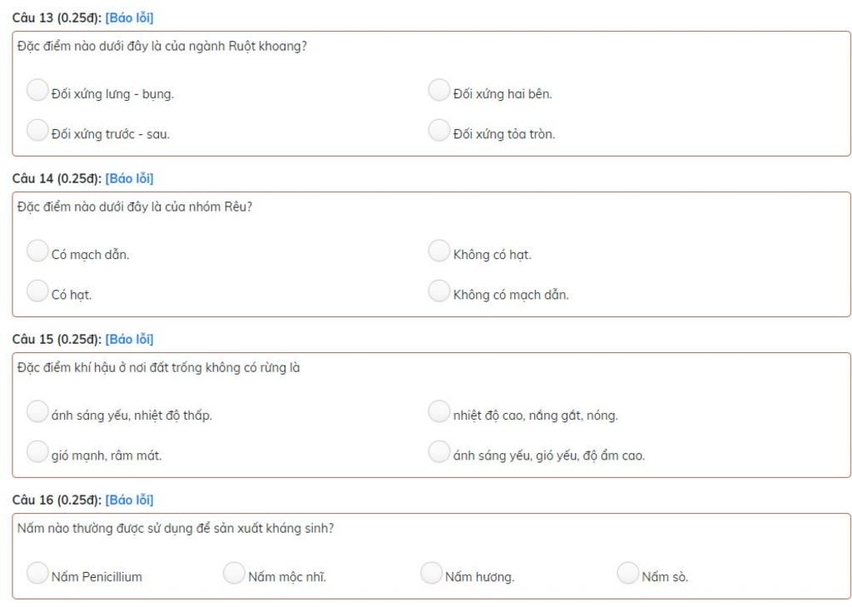The image size is (852, 607).
Task: Open "Báo lỗi" link for Câu 13
Action: pyautogui.click(x=129, y=18)
